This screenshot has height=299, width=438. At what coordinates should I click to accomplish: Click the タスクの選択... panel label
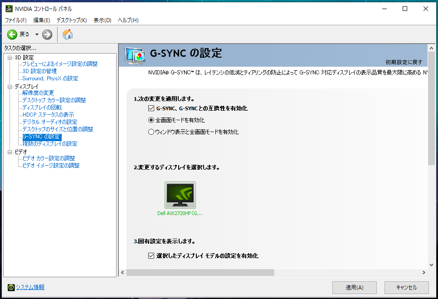pyautogui.click(x=20, y=48)
